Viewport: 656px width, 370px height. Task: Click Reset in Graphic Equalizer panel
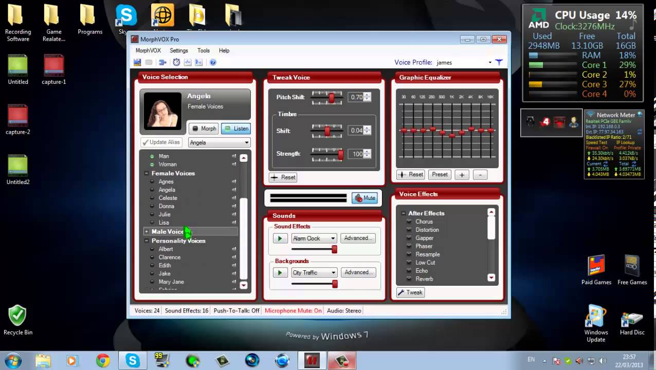(x=411, y=175)
